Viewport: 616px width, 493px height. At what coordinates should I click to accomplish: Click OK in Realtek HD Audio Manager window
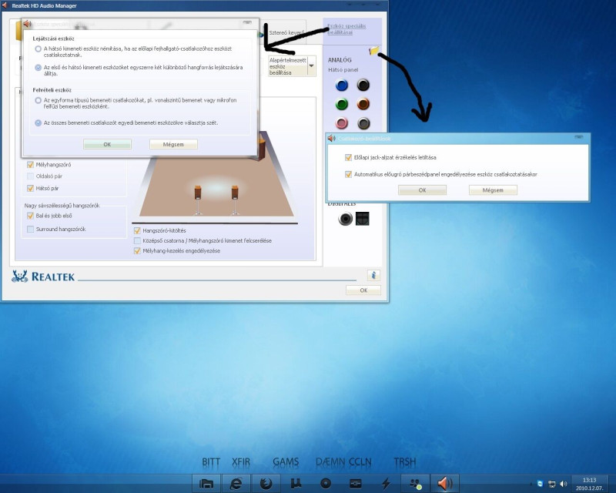[x=363, y=290]
